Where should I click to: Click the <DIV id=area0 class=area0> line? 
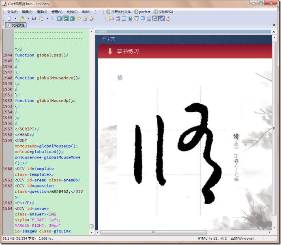(47, 180)
